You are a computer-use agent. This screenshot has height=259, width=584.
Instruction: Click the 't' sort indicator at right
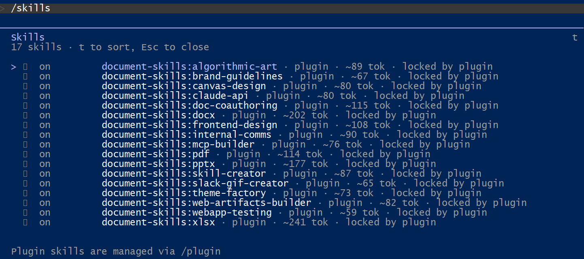pyautogui.click(x=575, y=37)
